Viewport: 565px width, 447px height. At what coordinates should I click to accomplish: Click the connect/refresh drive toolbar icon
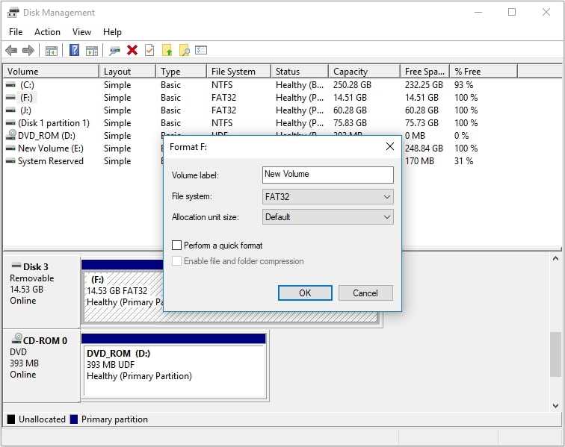coord(114,51)
